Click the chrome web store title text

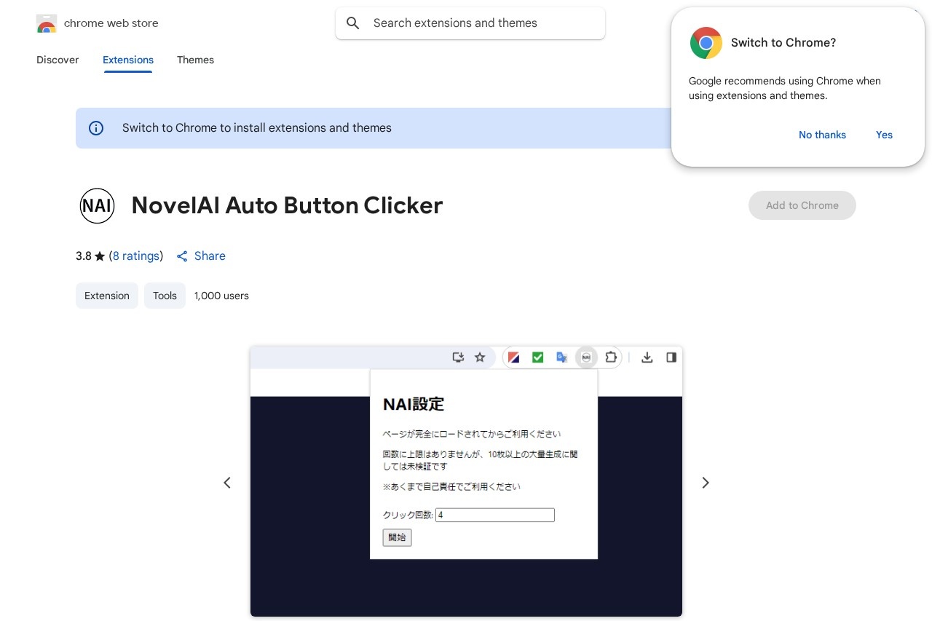(111, 23)
